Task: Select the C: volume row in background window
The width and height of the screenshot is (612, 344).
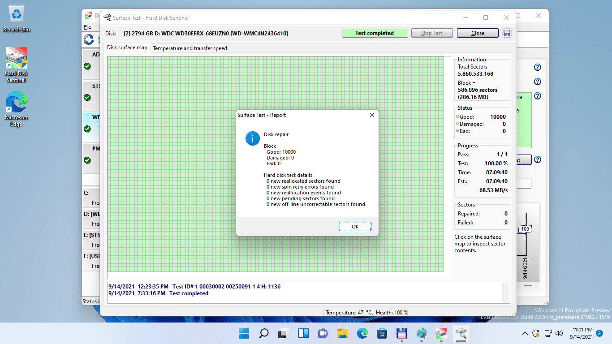Action: point(91,198)
